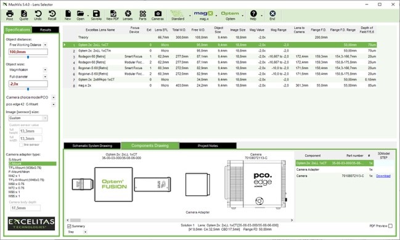Toggle the Summary checkbox
400x240 pixels.
(x=69, y=226)
